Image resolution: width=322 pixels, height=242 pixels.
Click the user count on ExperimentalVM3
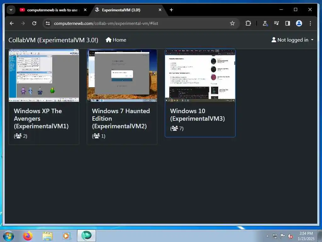point(177,129)
